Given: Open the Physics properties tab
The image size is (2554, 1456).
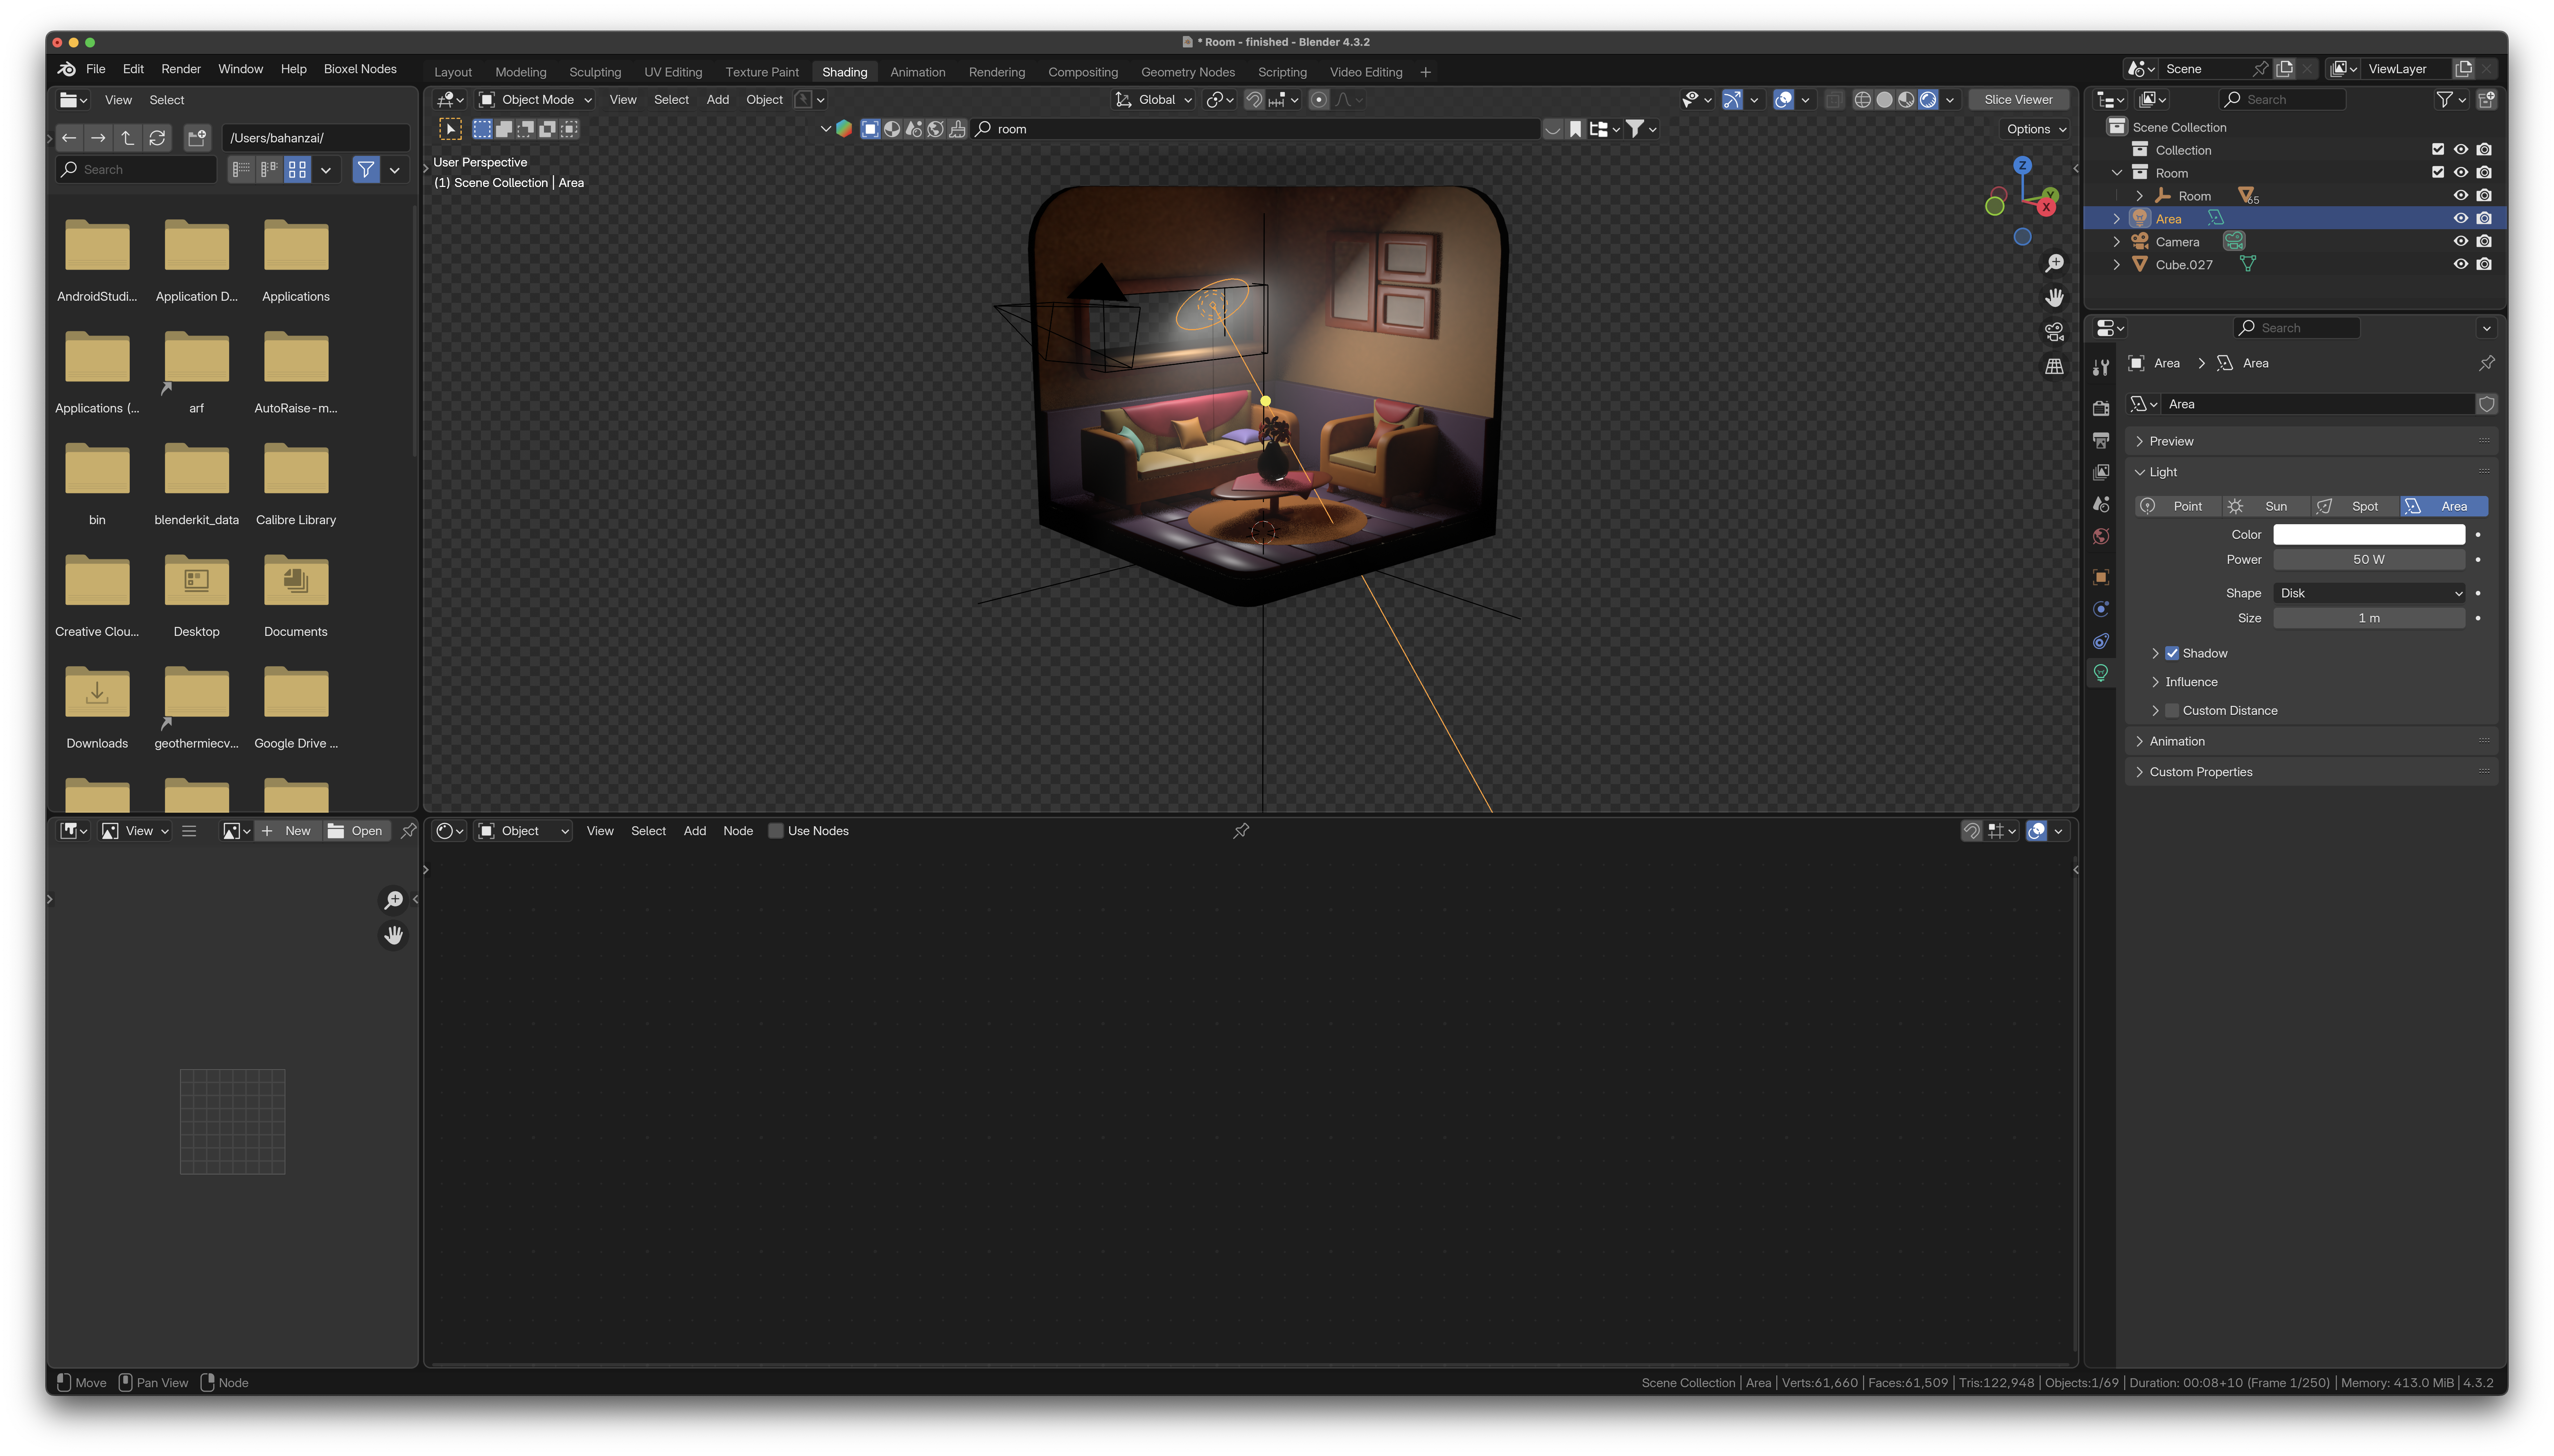Looking at the screenshot, I should [2101, 609].
